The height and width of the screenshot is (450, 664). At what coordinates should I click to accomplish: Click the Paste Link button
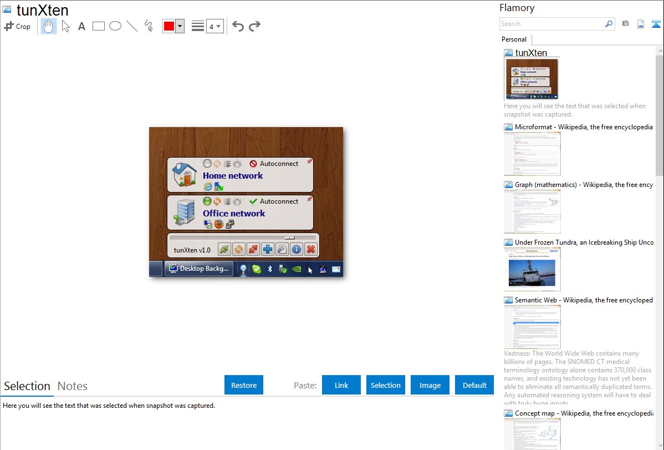tap(341, 385)
